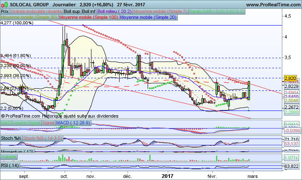Open Boll milieu (20 2) indicator settings
Image resolution: width=302 pixels, height=180 pixels.
coord(115,12)
